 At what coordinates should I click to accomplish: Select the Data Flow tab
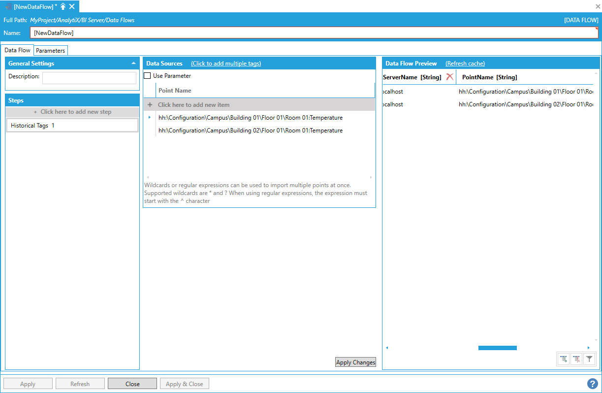click(x=18, y=50)
